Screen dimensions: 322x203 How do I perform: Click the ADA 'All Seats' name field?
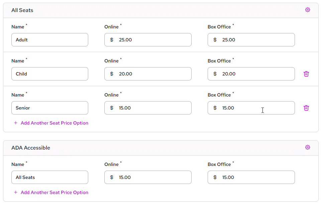pos(50,177)
